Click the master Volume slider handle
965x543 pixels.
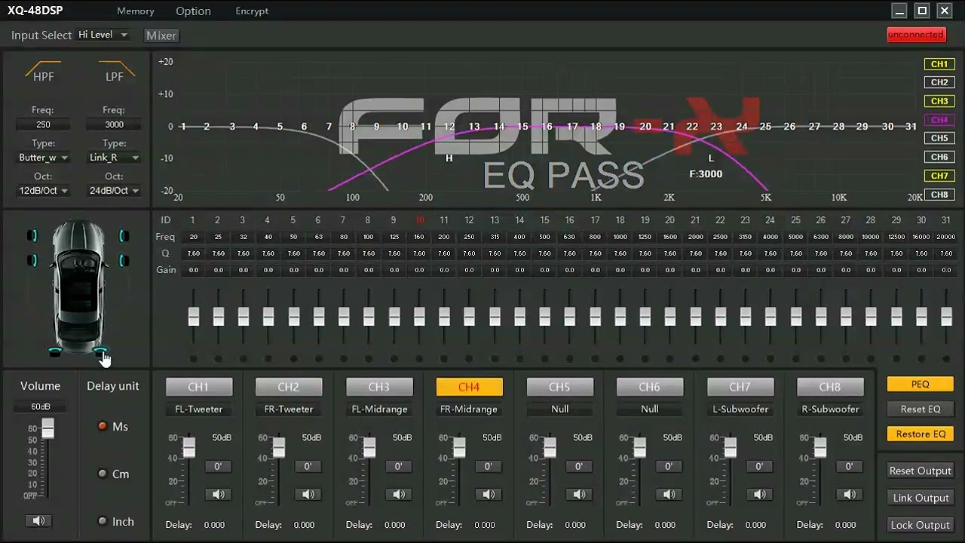pos(47,429)
